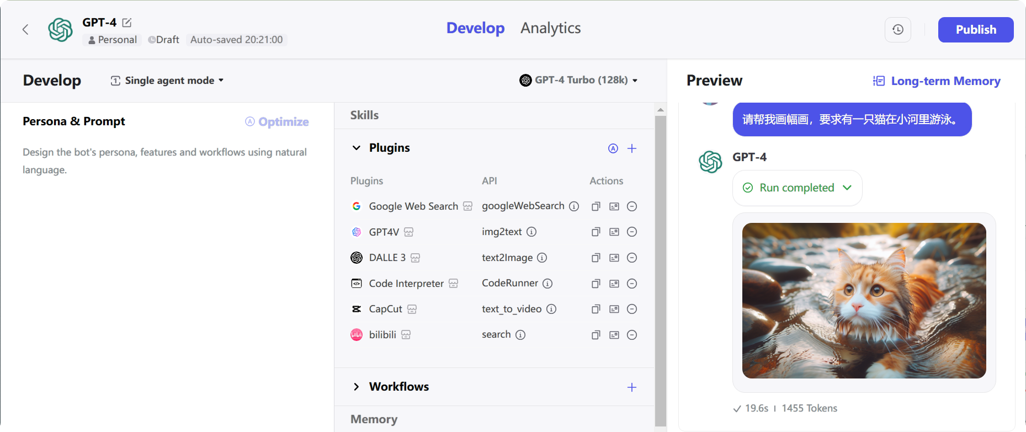Click the auto-add plugins icon in Plugins header
This screenshot has height=432, width=1026.
pyautogui.click(x=613, y=148)
